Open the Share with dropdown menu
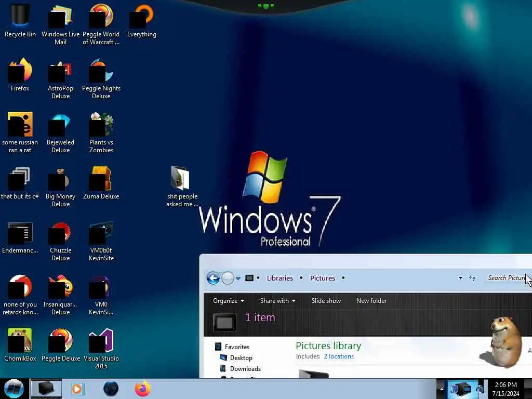Screen dimensions: 532x399 [278, 301]
